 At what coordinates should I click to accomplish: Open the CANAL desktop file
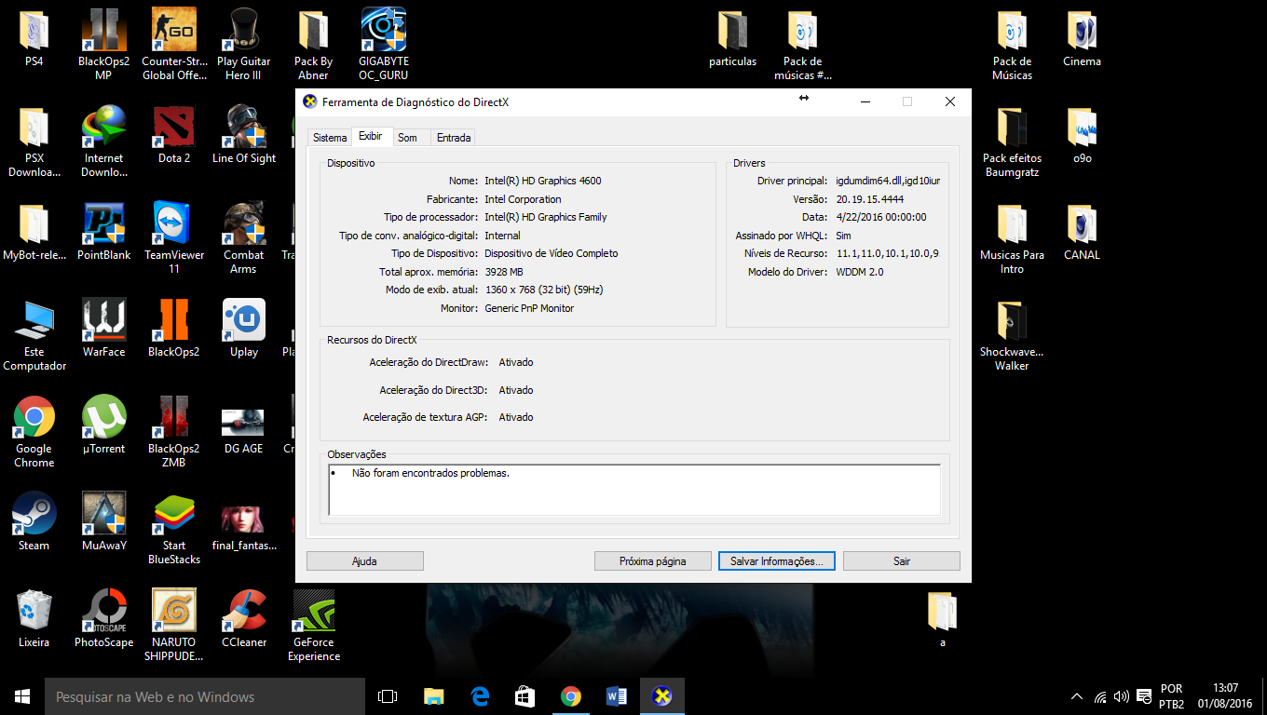point(1082,232)
